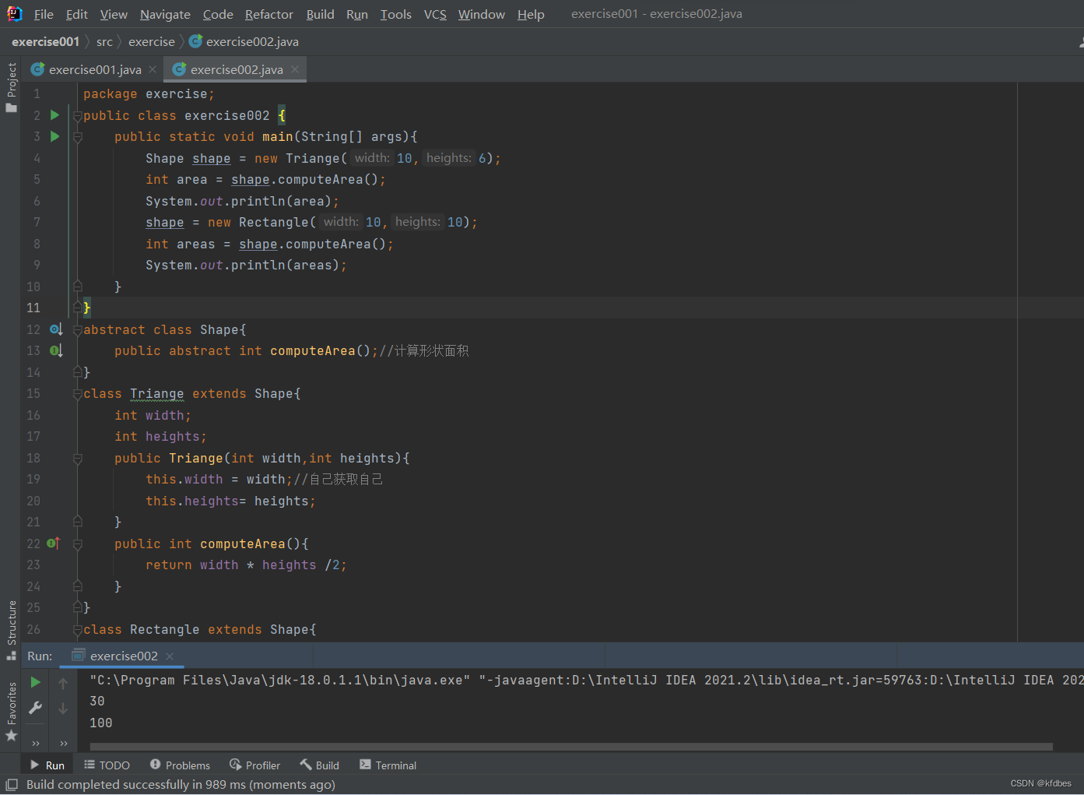Viewport: 1084px width, 795px height.
Task: Close the exercise002.java editor tab
Action: click(x=295, y=69)
